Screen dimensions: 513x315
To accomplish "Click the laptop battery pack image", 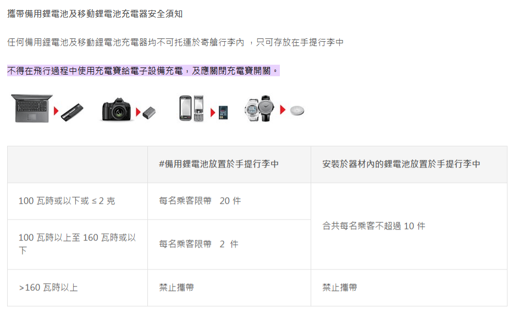I will [x=72, y=112].
